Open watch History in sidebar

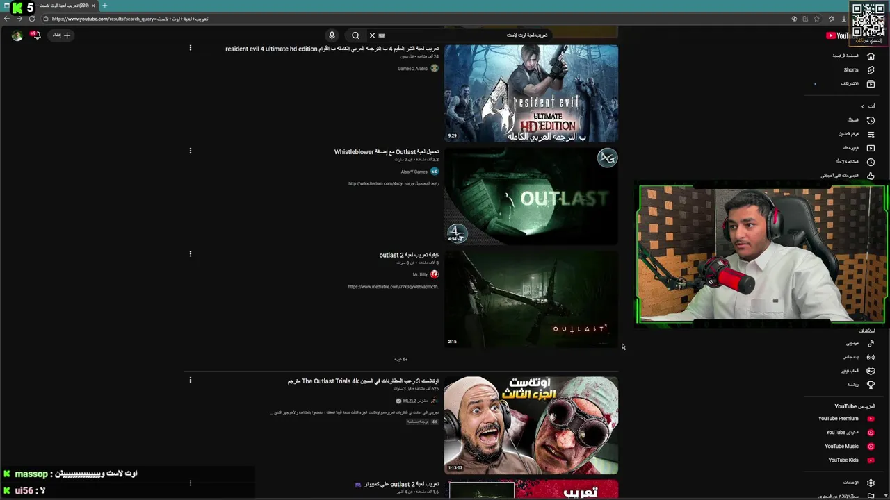[x=860, y=120]
